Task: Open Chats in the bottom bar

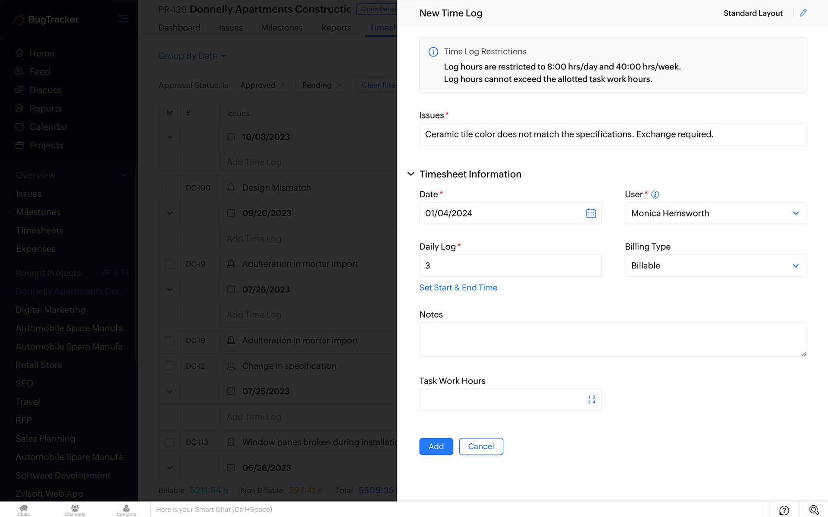Action: 24,510
